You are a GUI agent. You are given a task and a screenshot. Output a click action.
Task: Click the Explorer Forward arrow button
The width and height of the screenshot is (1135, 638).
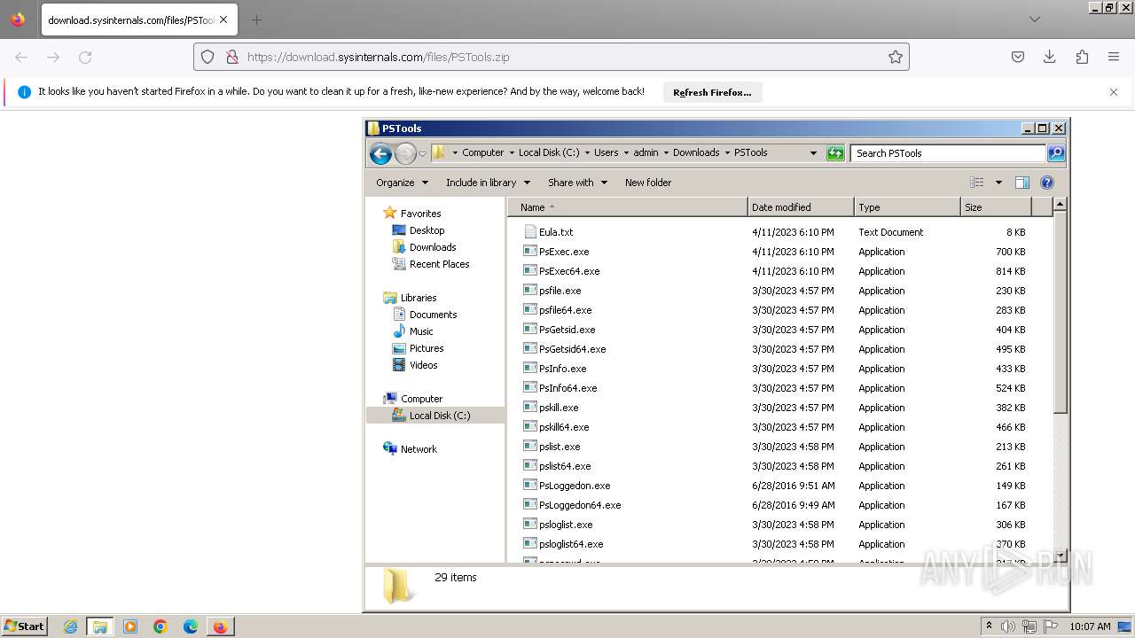point(405,153)
